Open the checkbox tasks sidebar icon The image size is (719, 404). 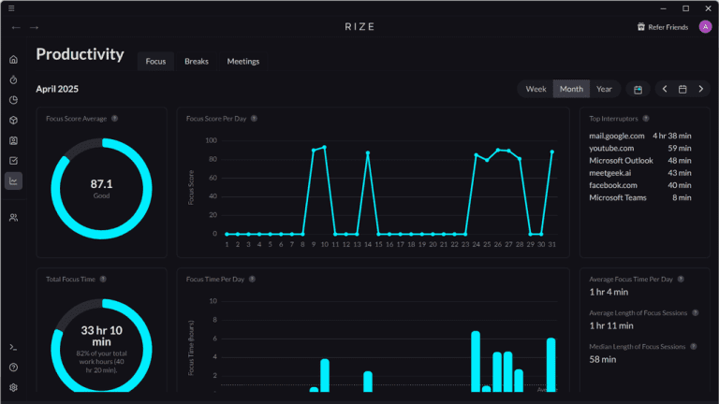(13, 161)
